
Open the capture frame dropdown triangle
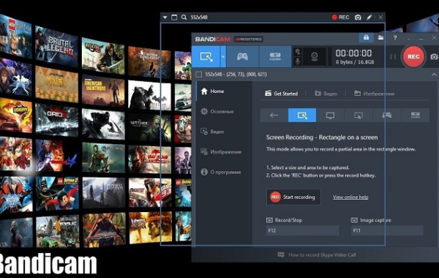165,18
